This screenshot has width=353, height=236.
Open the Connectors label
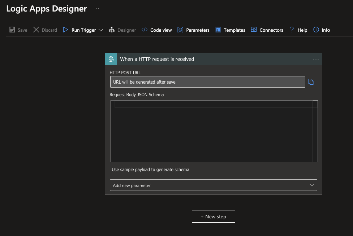pyautogui.click(x=271, y=30)
